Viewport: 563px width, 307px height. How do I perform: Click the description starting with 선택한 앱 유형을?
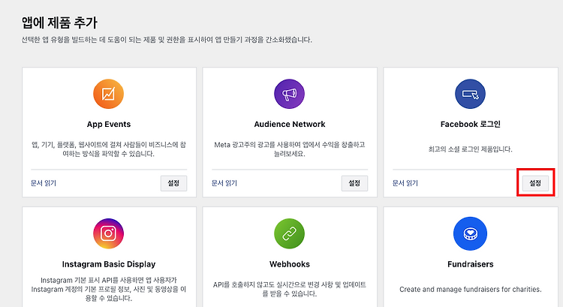click(x=167, y=40)
